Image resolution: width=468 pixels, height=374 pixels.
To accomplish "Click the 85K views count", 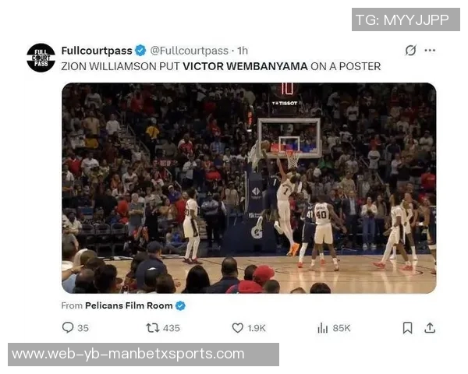I will point(342,328).
